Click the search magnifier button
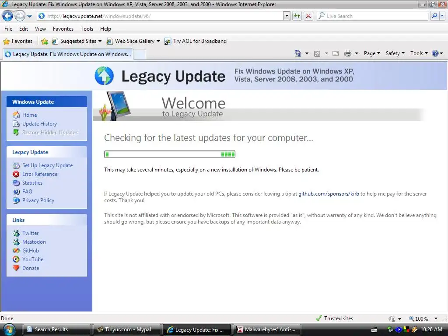Viewport: 448px width, 336px height. coord(434,16)
